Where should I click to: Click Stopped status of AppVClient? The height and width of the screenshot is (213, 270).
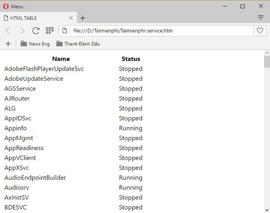(x=131, y=158)
